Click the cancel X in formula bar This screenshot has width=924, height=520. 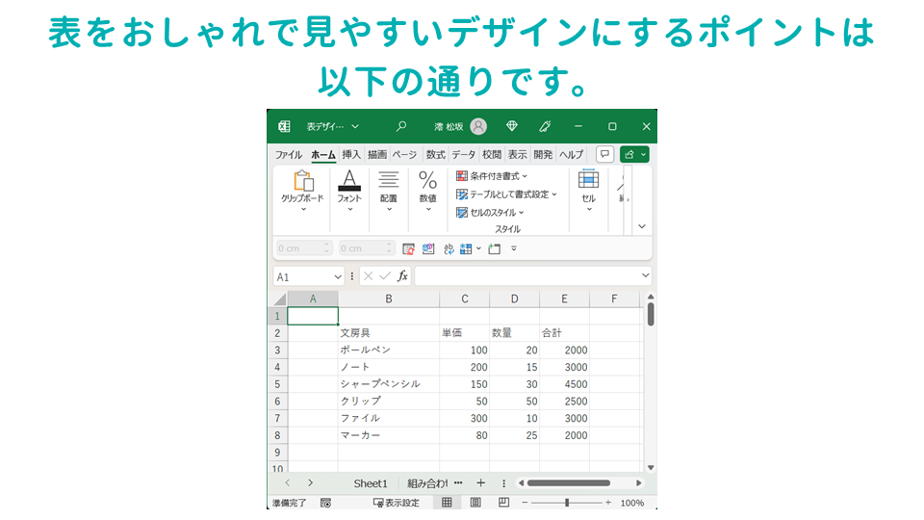pos(368,276)
